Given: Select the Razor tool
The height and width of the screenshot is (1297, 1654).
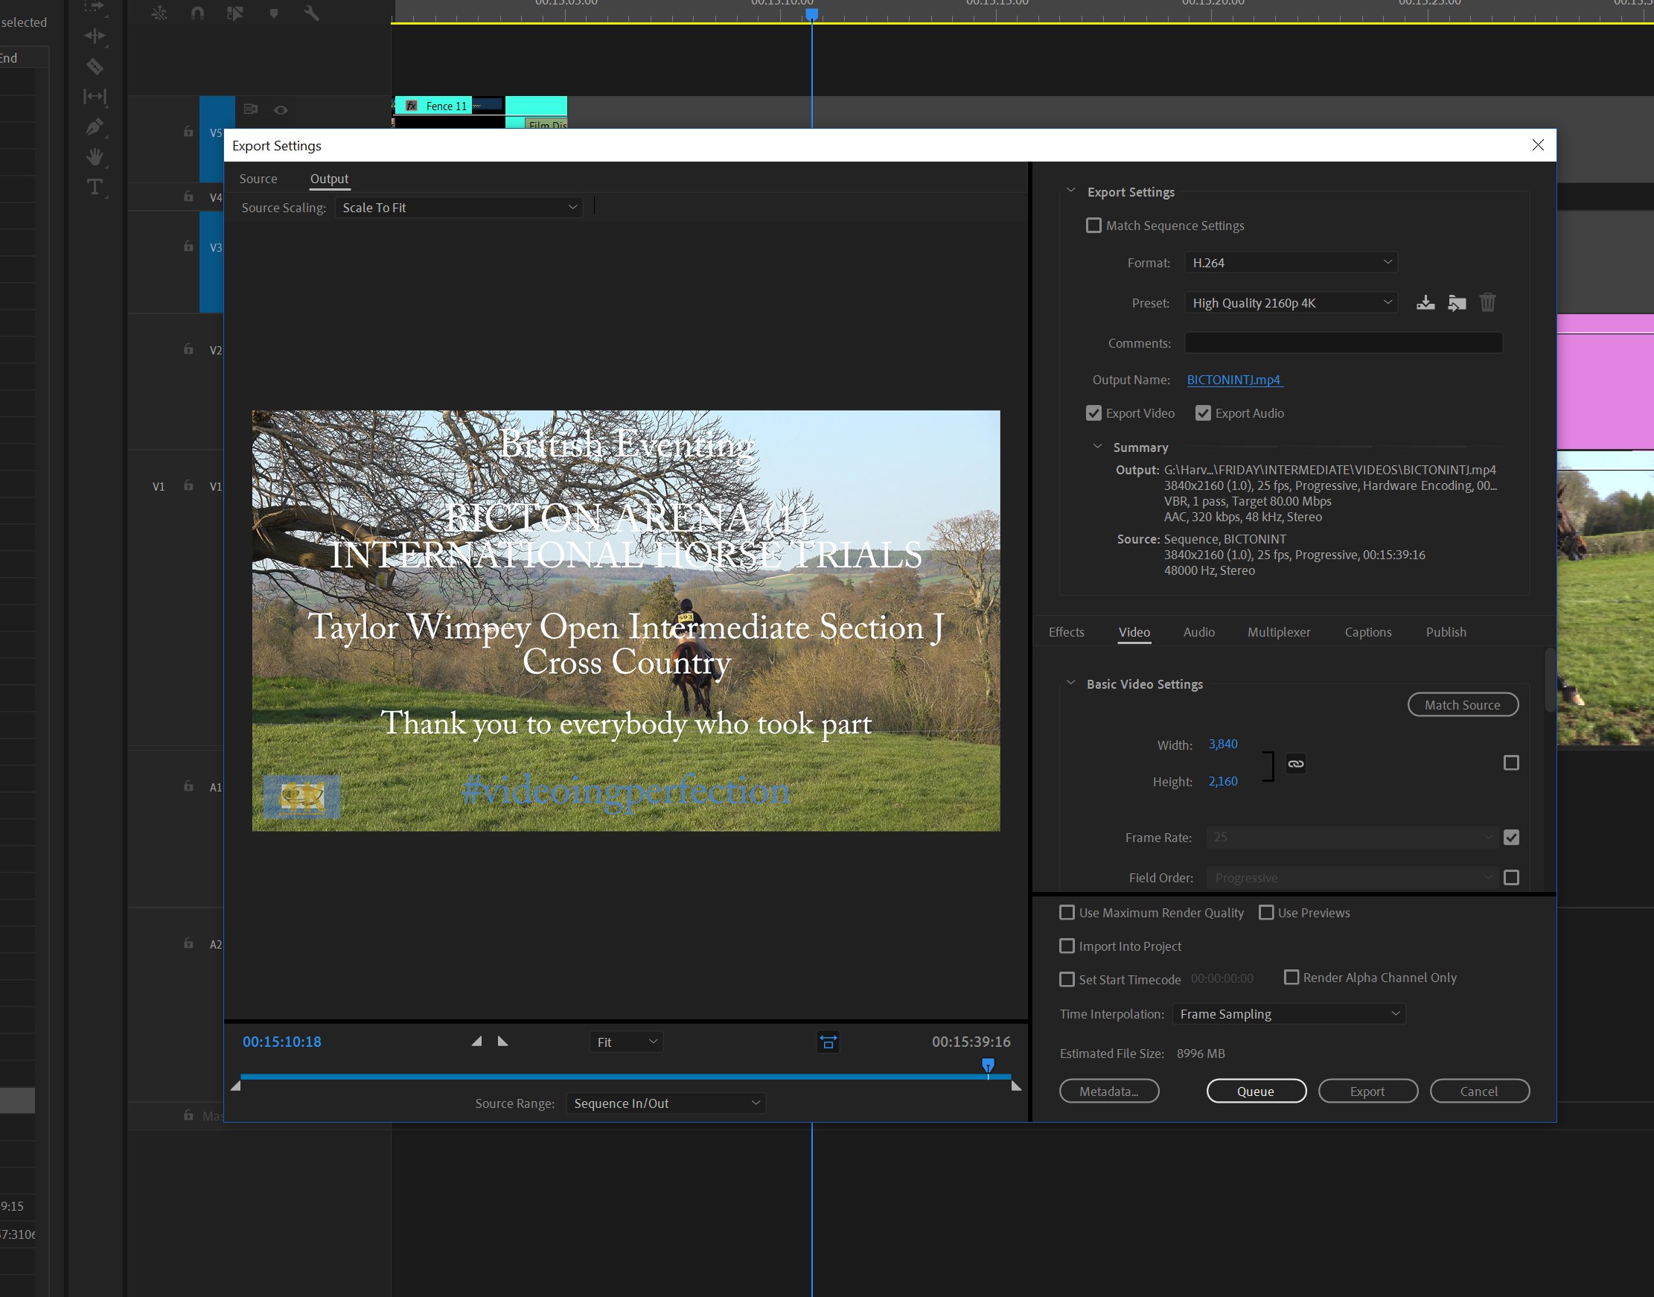Looking at the screenshot, I should (x=95, y=67).
